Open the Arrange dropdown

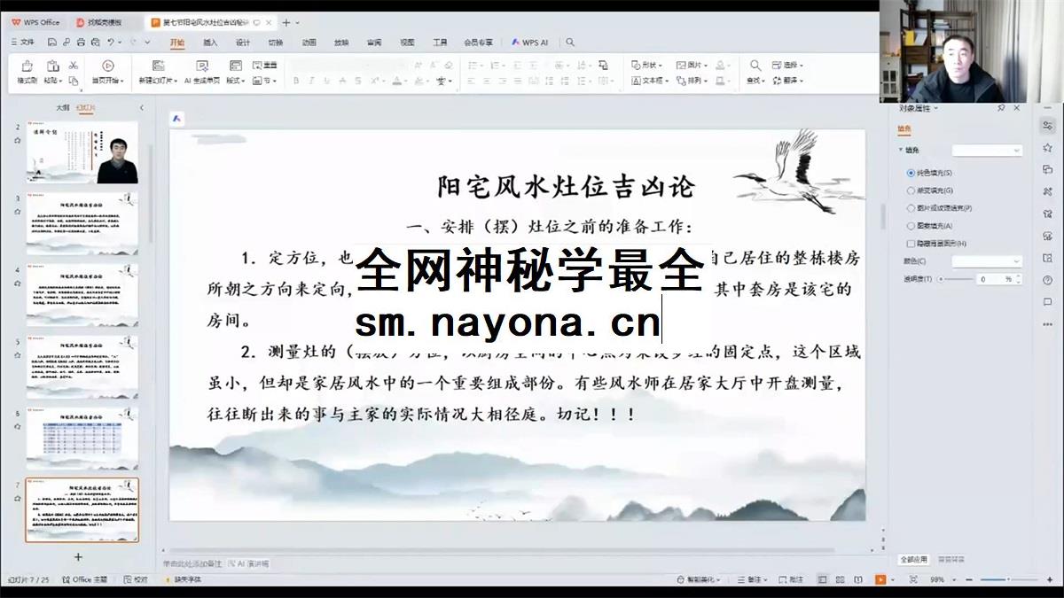pyautogui.click(x=692, y=81)
